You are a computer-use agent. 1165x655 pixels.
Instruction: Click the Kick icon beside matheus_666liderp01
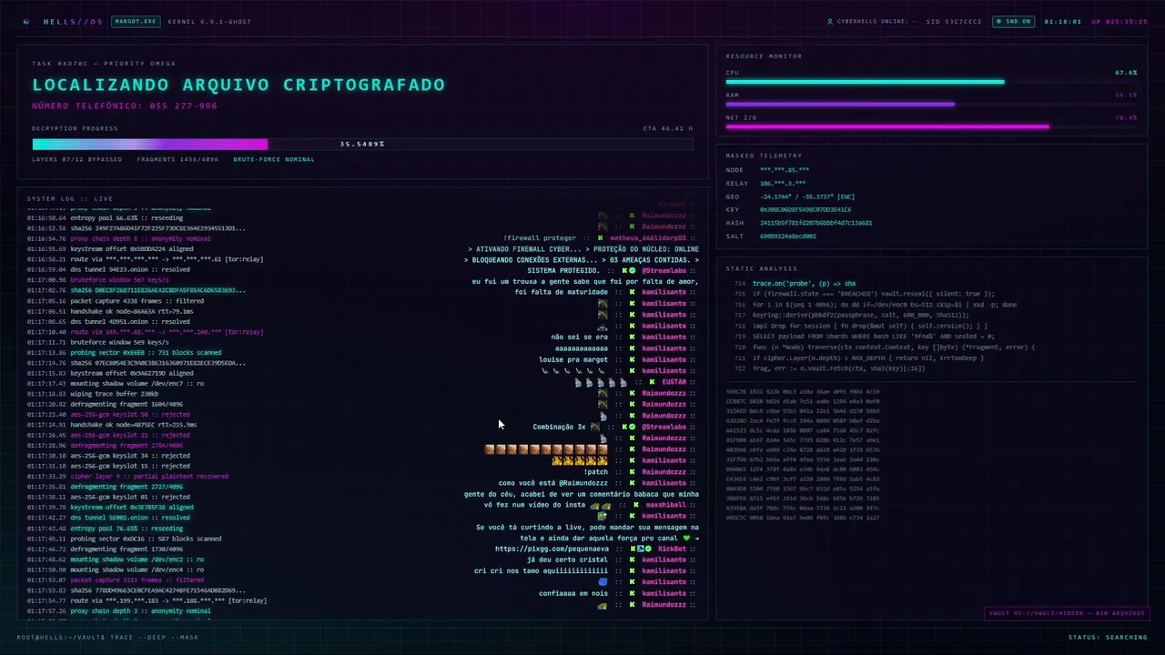point(600,237)
